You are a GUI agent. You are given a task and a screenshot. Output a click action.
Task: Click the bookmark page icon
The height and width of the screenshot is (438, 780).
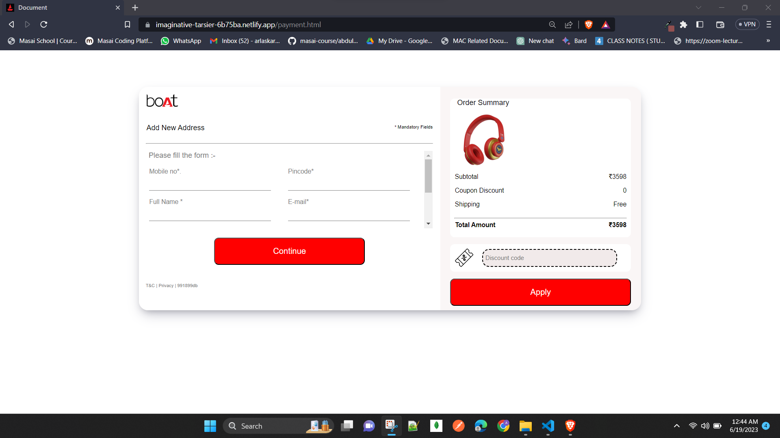127,25
